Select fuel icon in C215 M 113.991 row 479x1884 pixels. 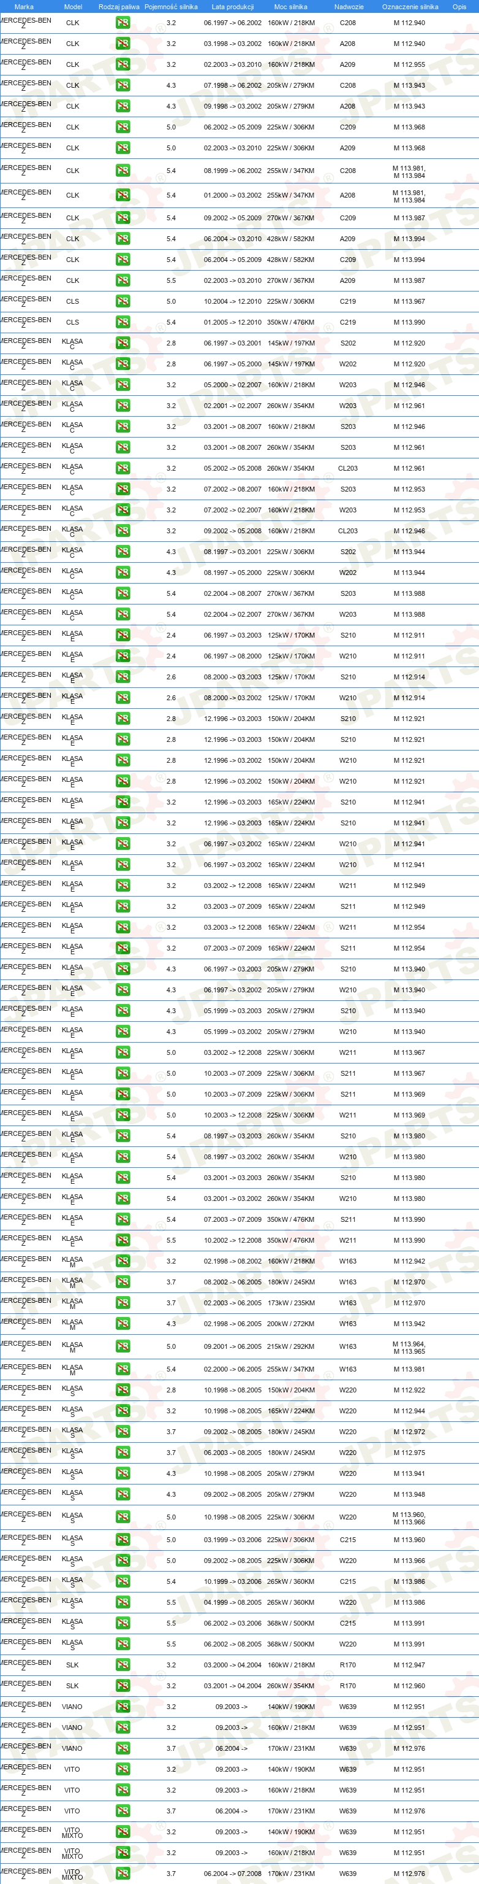click(x=123, y=1623)
